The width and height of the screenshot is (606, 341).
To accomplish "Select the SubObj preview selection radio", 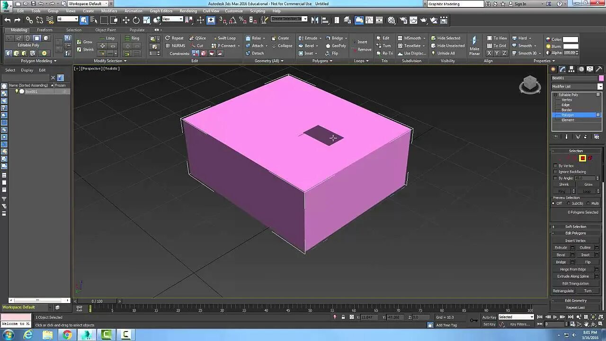I will point(569,203).
